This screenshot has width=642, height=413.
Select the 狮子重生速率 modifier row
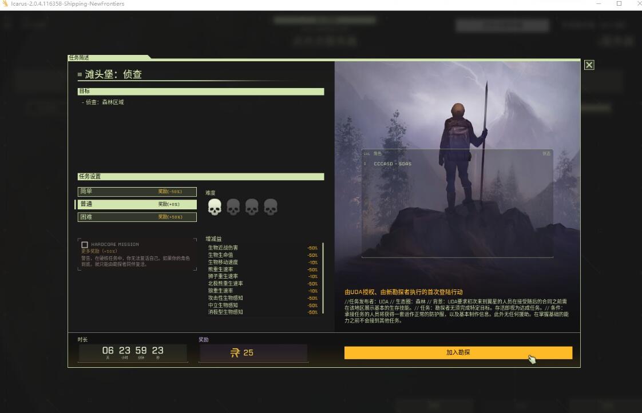coord(263,276)
